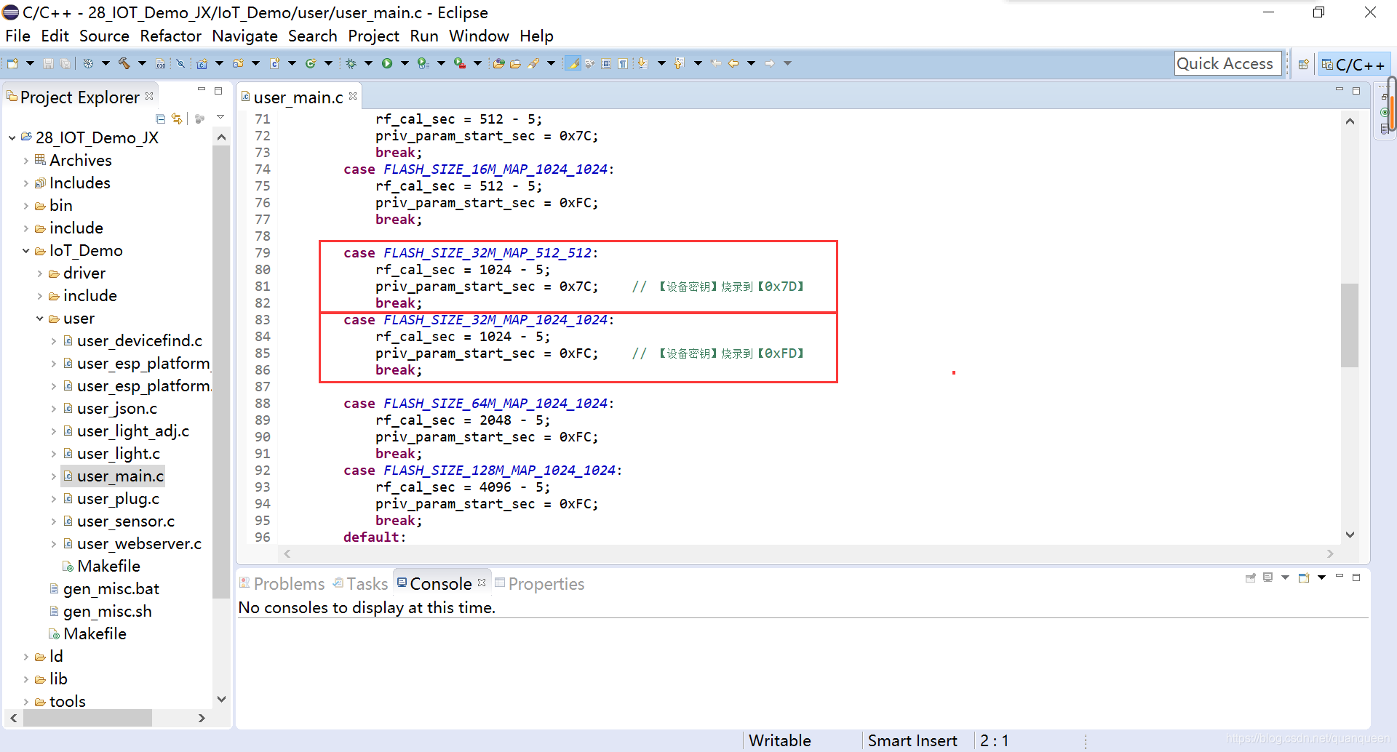
Task: Click Collapse All in Project Explorer
Action: point(161,119)
